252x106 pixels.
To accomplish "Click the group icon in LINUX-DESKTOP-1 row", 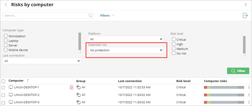I will 78,87.
